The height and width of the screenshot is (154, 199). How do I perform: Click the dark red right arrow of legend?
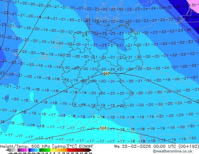click(90, 150)
